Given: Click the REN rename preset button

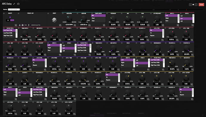Looking at the screenshot, I should pyautogui.click(x=26, y=25).
